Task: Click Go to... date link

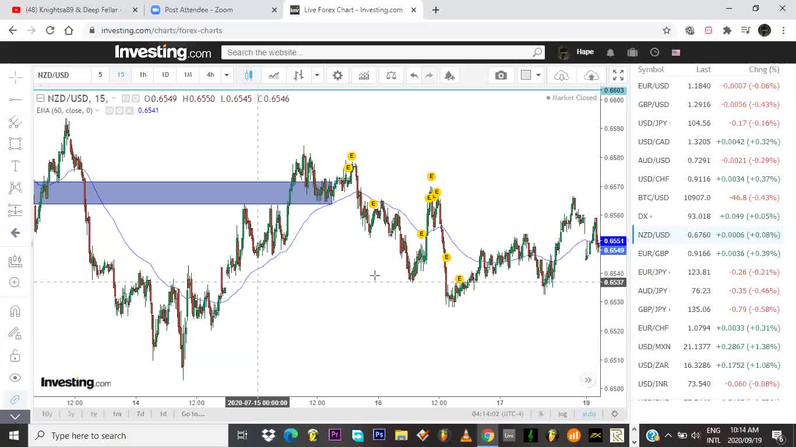Action: 193,414
